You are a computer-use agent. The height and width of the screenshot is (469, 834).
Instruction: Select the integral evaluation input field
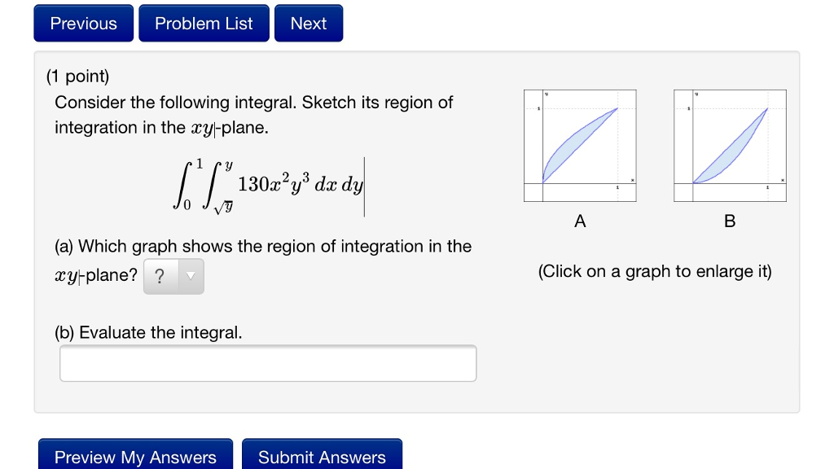coord(268,362)
